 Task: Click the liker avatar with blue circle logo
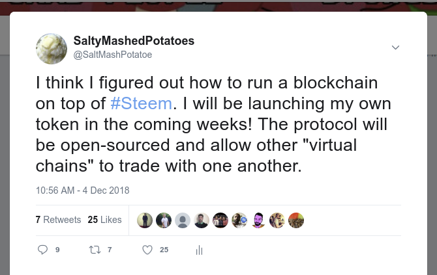pyautogui.click(x=239, y=220)
